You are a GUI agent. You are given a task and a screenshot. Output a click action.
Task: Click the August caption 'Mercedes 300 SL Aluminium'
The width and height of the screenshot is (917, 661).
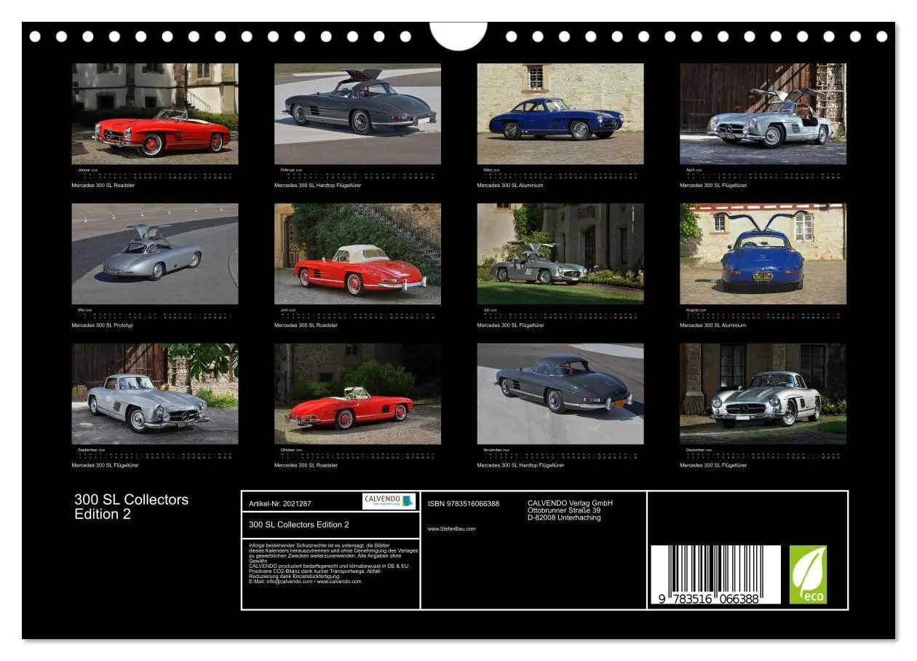click(x=712, y=325)
